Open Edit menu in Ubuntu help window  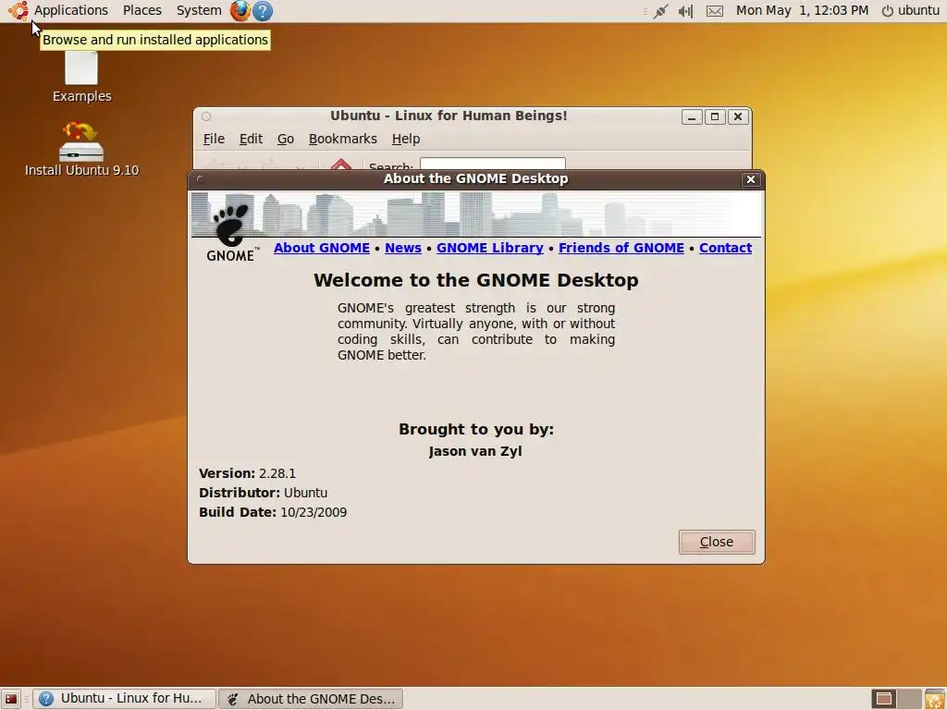click(x=251, y=139)
